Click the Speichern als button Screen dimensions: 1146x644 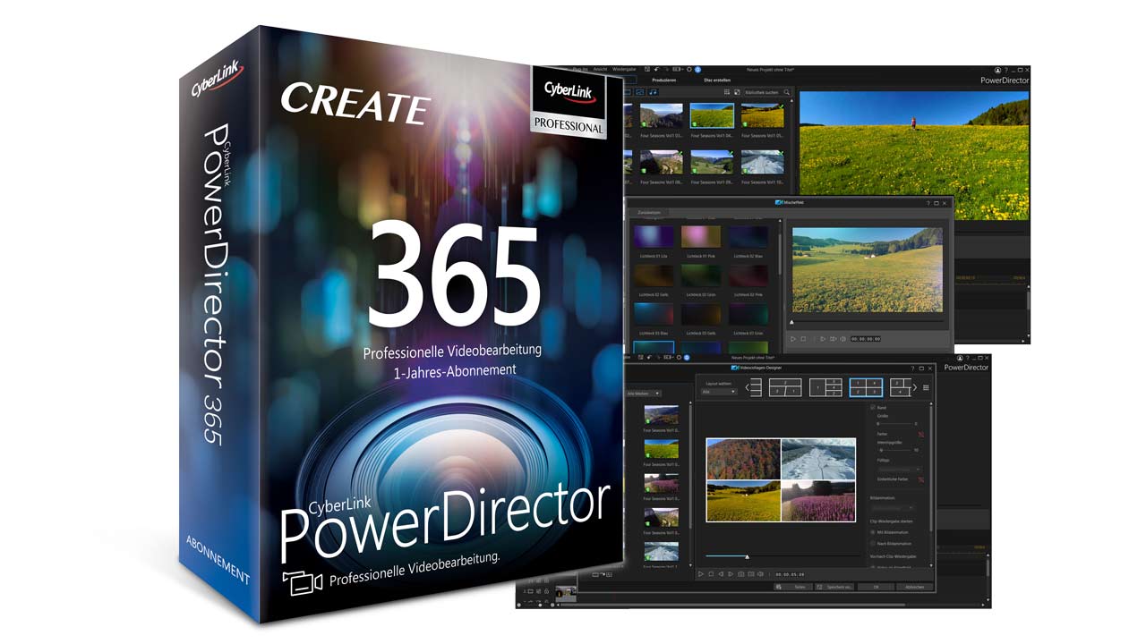834,587
